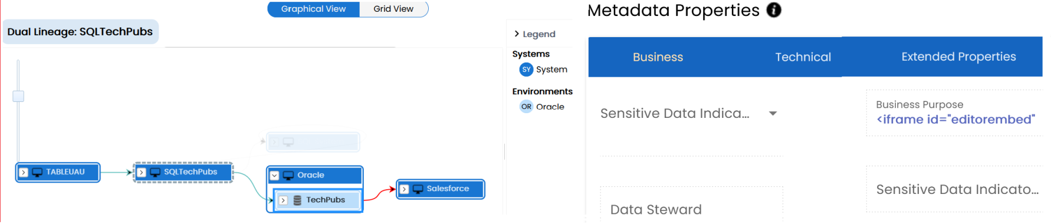The width and height of the screenshot is (1051, 224).
Task: Expand the TABLEAUAU node
Action: pos(24,173)
